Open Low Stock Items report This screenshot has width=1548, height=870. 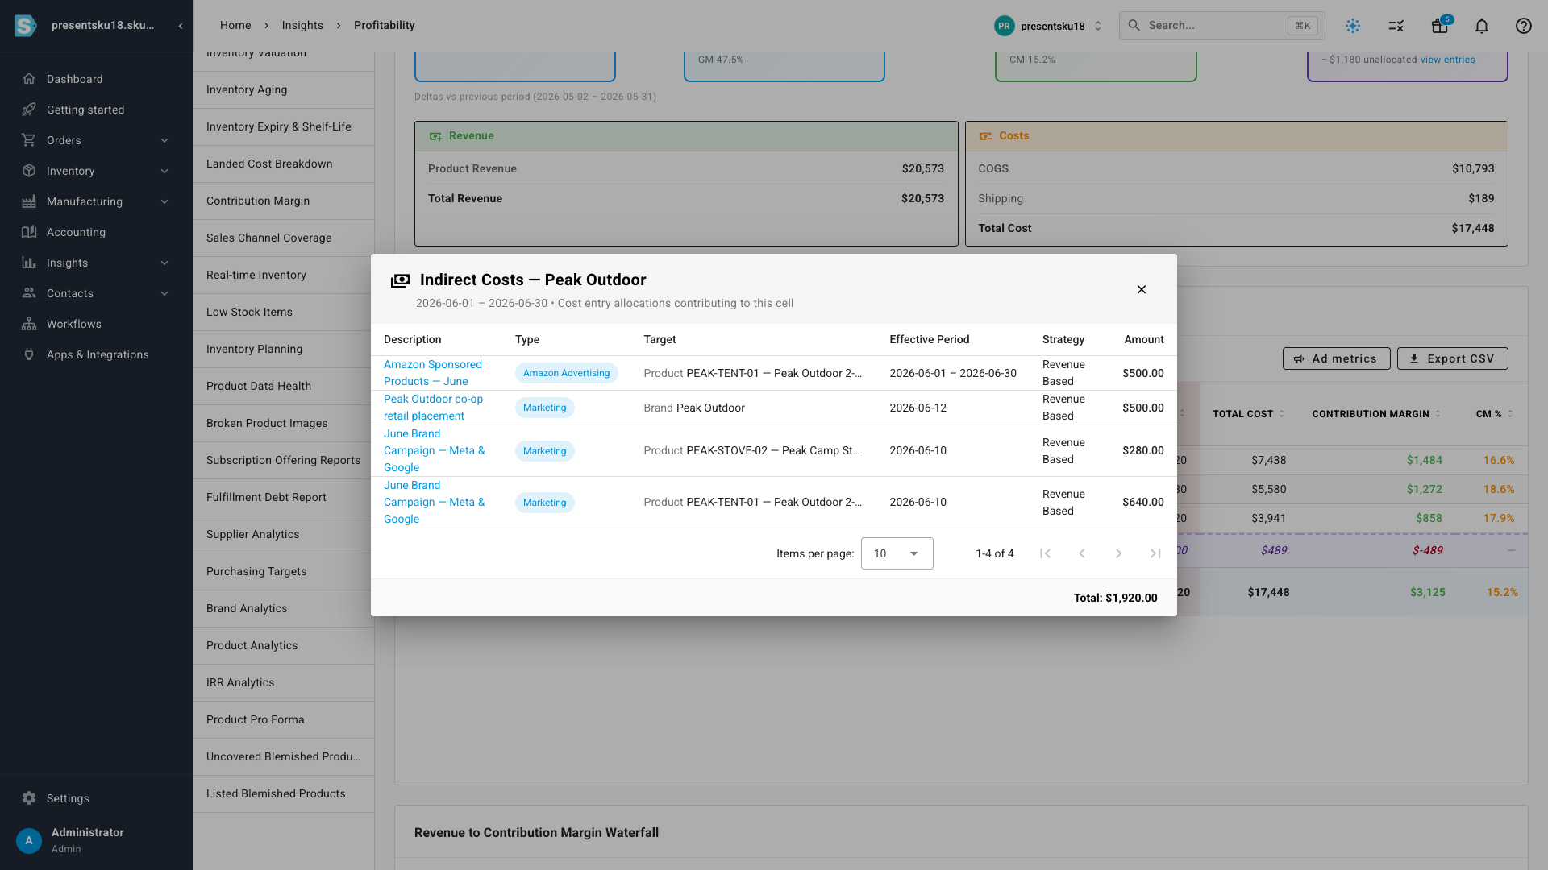(x=284, y=312)
